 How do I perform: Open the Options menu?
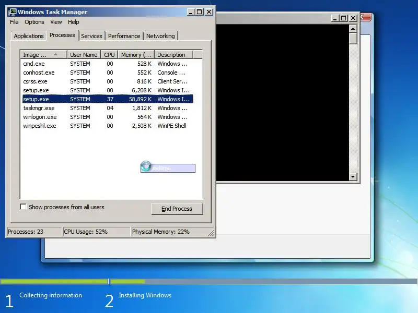pyautogui.click(x=34, y=22)
